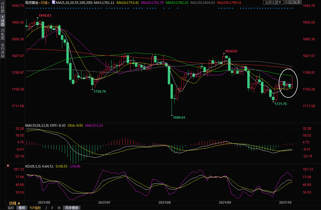Image resolution: width=321 pixels, height=210 pixels.
Task: Toggle the J template button
Action: point(46,208)
